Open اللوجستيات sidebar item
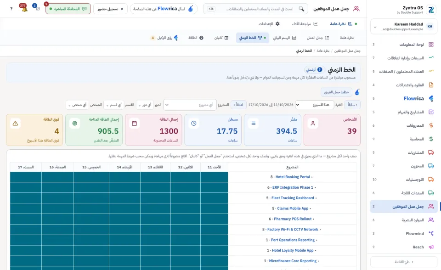 [x=404, y=180]
